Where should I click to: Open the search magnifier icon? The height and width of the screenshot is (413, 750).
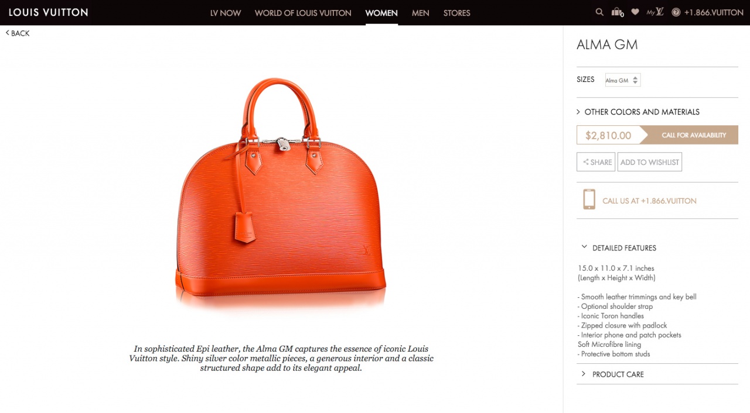[599, 12]
